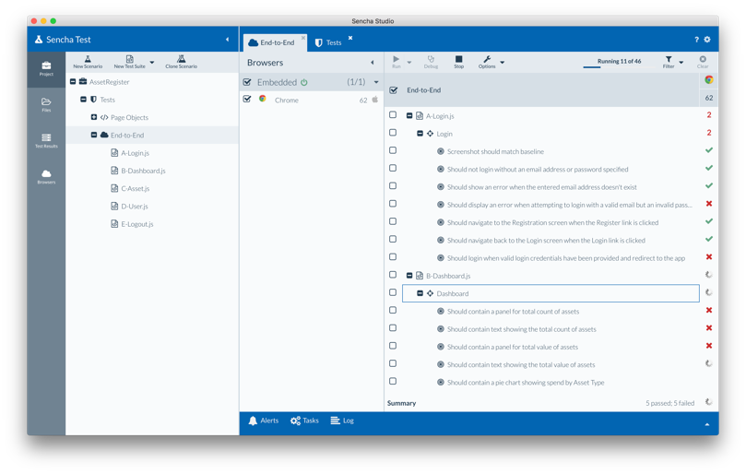The image size is (746, 474).
Task: Open the Run dropdown arrow
Action: click(x=409, y=62)
